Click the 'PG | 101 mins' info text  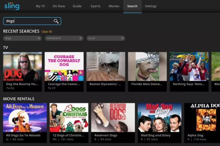click(x=63, y=139)
